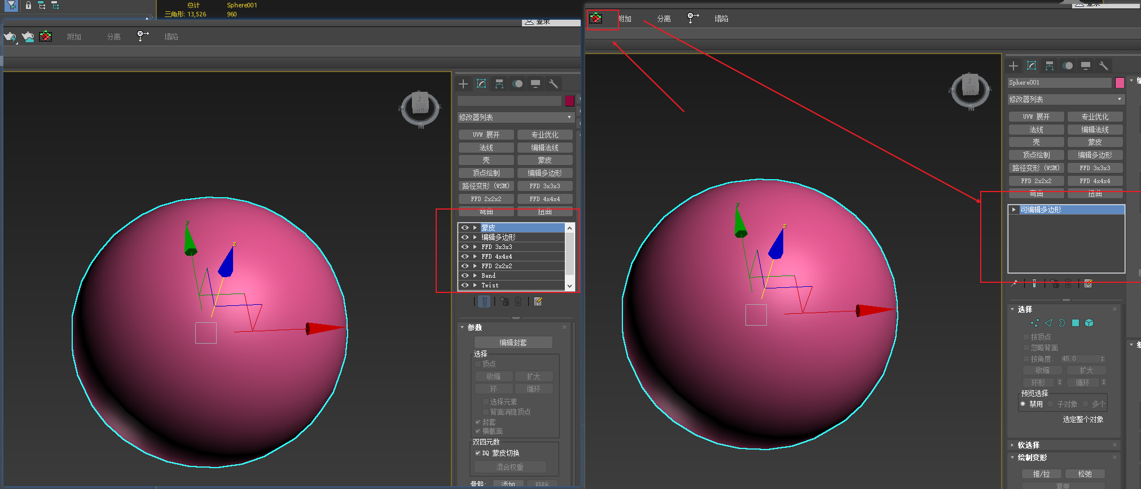
Task: Select the Vertex sub-object icon in right window
Action: [x=1035, y=323]
